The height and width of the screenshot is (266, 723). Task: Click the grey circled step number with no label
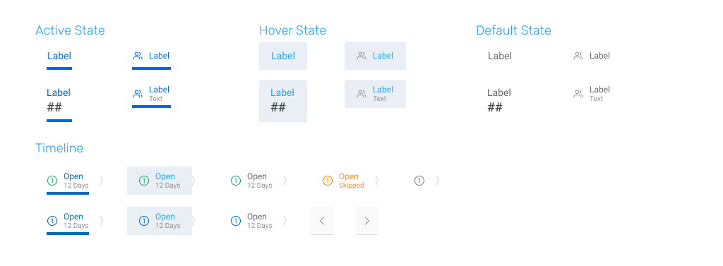(x=419, y=181)
